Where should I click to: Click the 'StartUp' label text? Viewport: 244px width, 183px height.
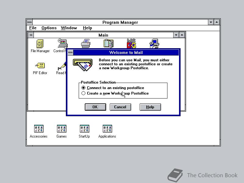click(x=84, y=136)
